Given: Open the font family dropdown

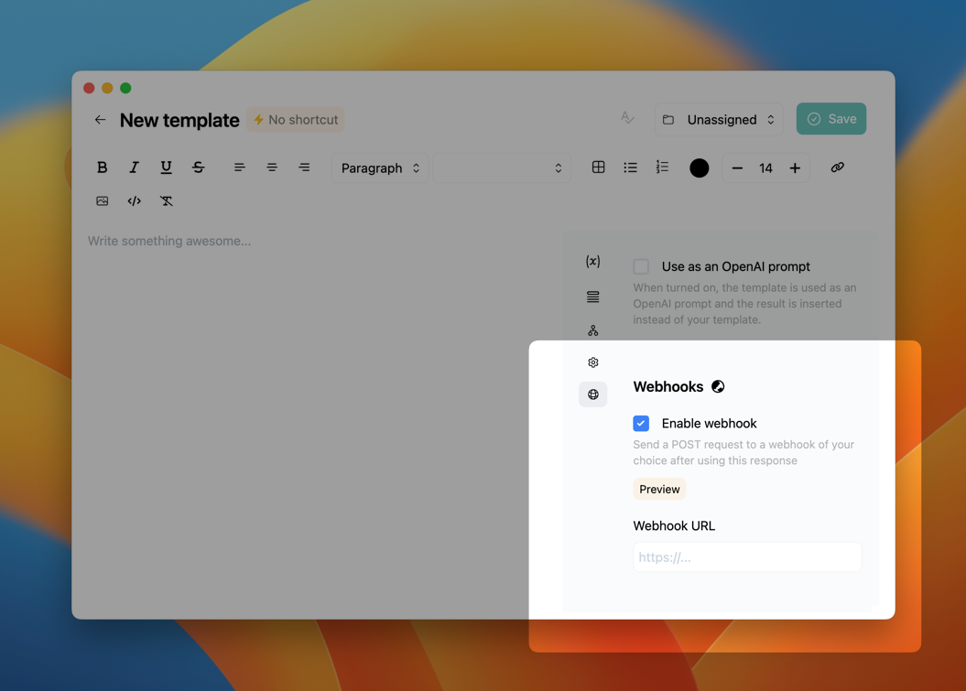Looking at the screenshot, I should 502,167.
